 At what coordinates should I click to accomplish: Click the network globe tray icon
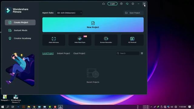(165, 107)
